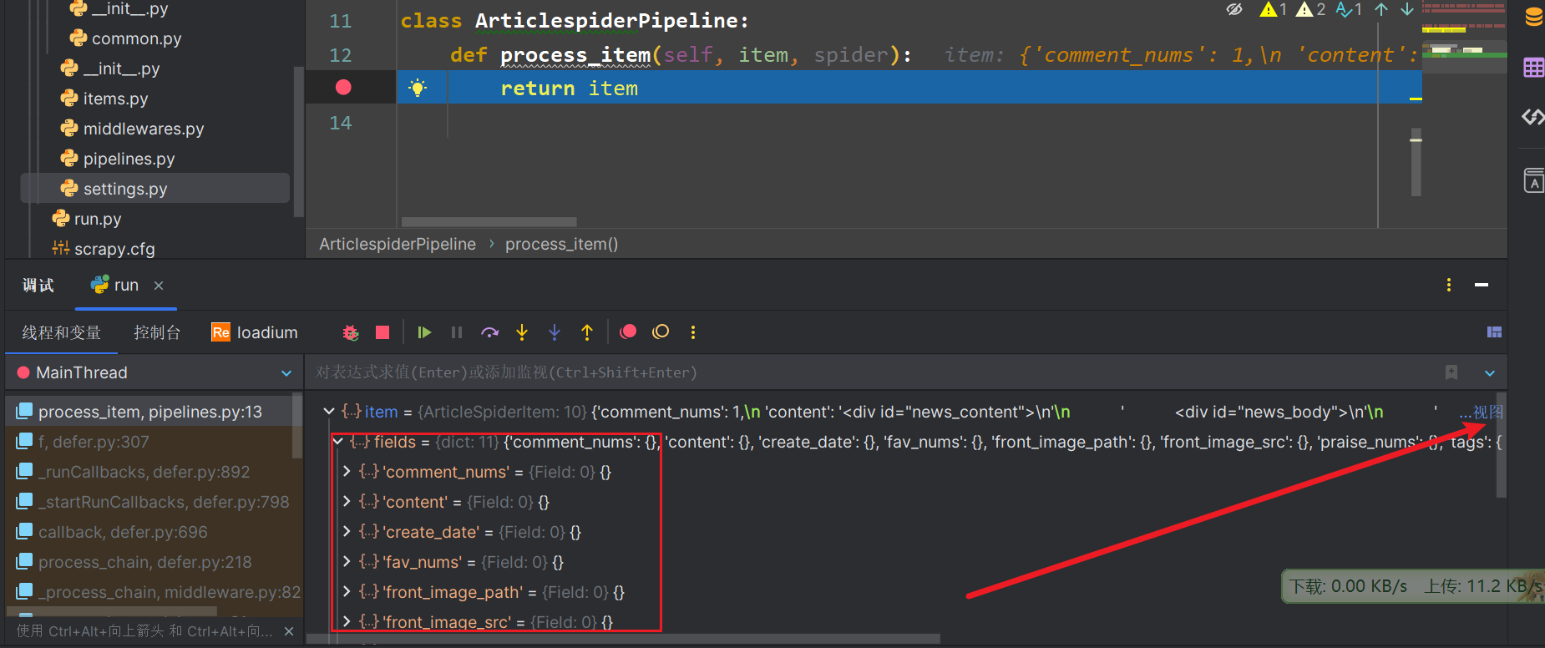Open more debug actions vertical dots
This screenshot has width=1545, height=648.
pyautogui.click(x=693, y=332)
